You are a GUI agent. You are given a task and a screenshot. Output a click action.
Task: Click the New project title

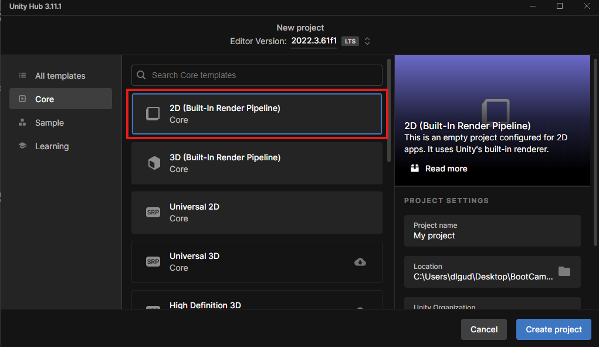pyautogui.click(x=300, y=28)
